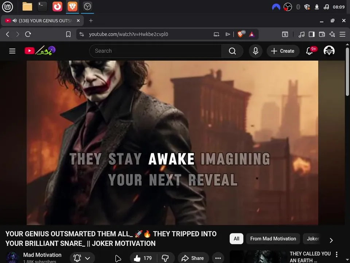This screenshot has height=263, width=350.
Task: Close the YouTube browser tab
Action: pos(78,20)
